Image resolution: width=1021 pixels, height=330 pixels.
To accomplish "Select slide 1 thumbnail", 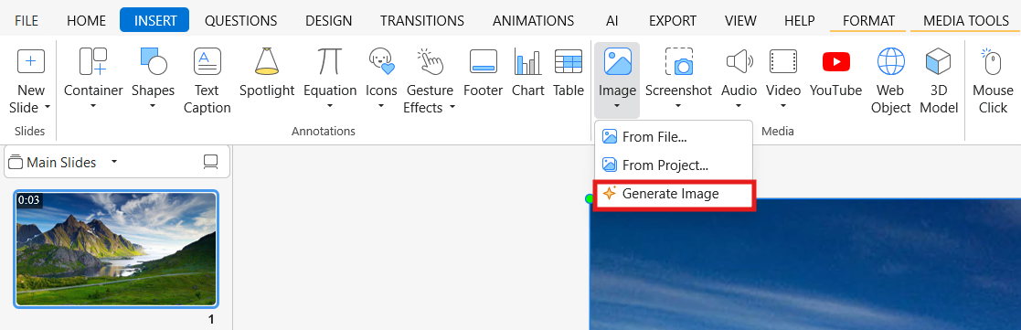I will [x=116, y=249].
